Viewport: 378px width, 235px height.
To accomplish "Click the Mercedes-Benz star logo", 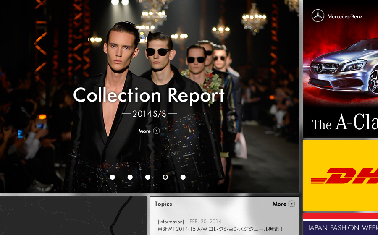I will (318, 16).
